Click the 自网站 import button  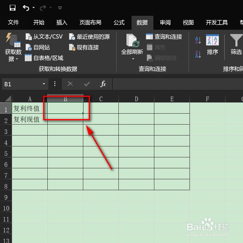click(38, 47)
